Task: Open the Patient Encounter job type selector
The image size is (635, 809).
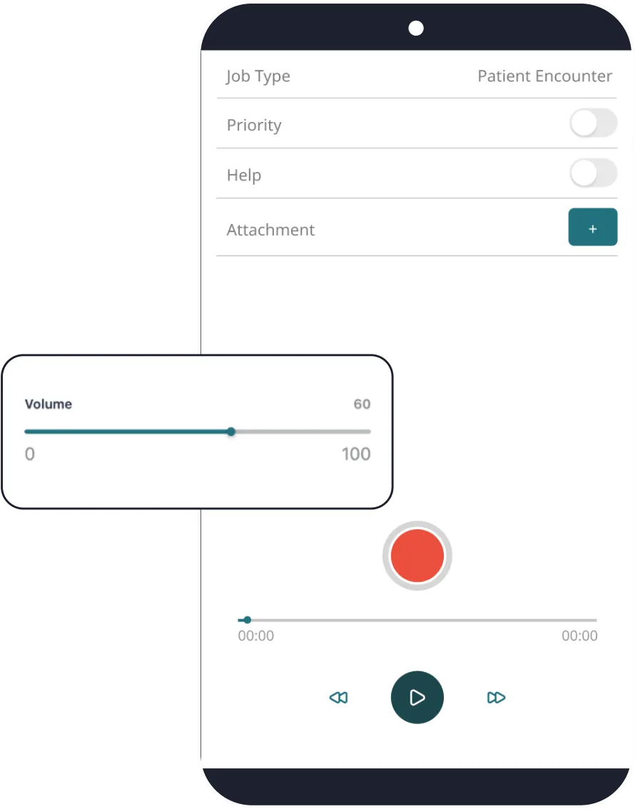Action: pyautogui.click(x=544, y=76)
